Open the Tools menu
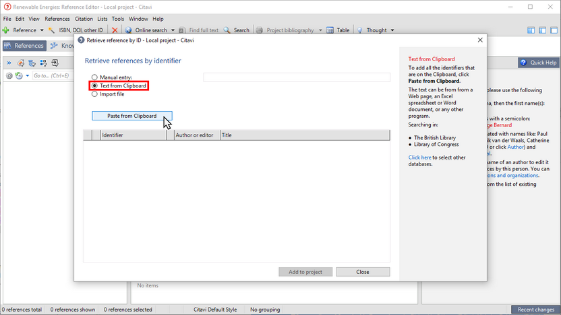Image resolution: width=561 pixels, height=315 pixels. [x=118, y=19]
